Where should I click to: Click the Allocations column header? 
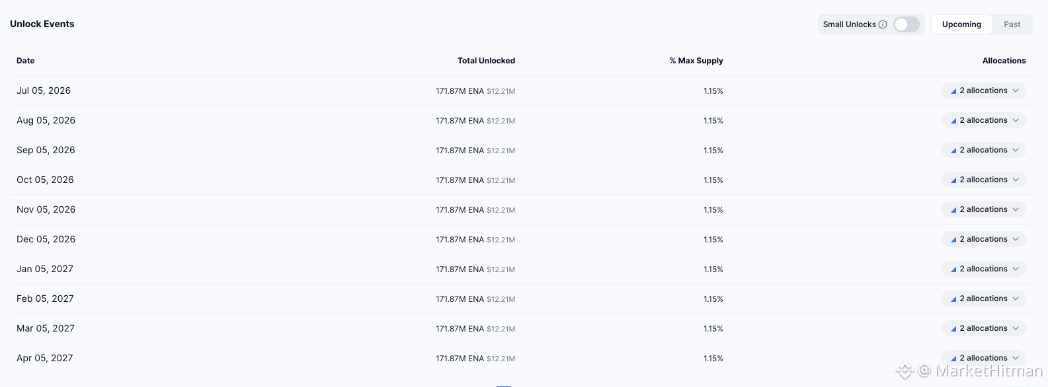[x=1004, y=61]
